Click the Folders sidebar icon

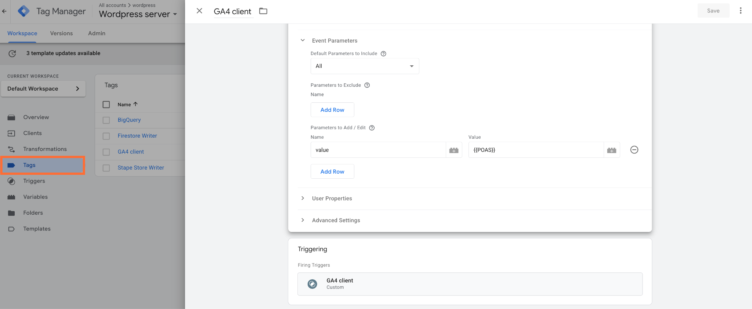(11, 213)
